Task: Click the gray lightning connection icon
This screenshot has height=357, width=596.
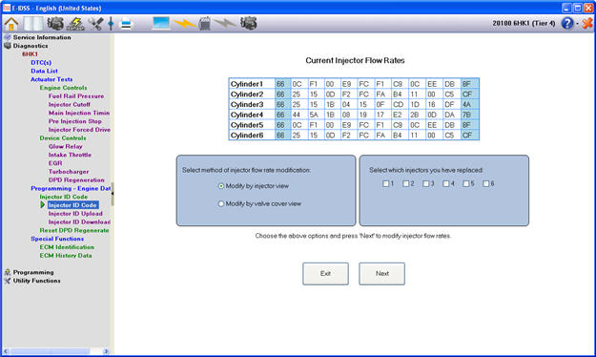Action: [225, 24]
